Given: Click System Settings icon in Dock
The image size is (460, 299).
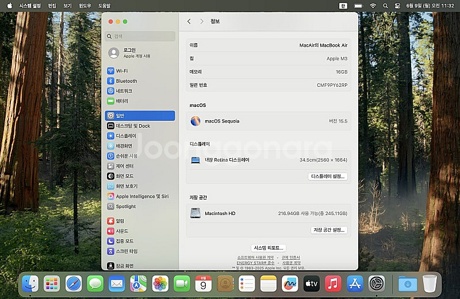Looking at the screenshot, I should [x=377, y=283].
